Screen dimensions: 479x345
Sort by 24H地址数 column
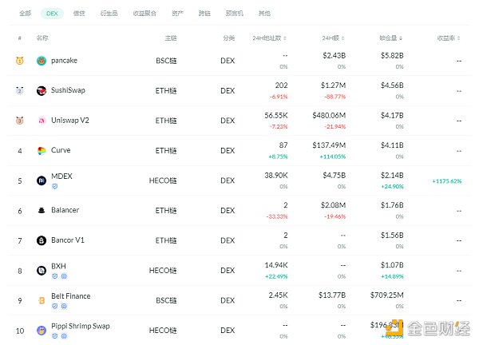(x=268, y=38)
